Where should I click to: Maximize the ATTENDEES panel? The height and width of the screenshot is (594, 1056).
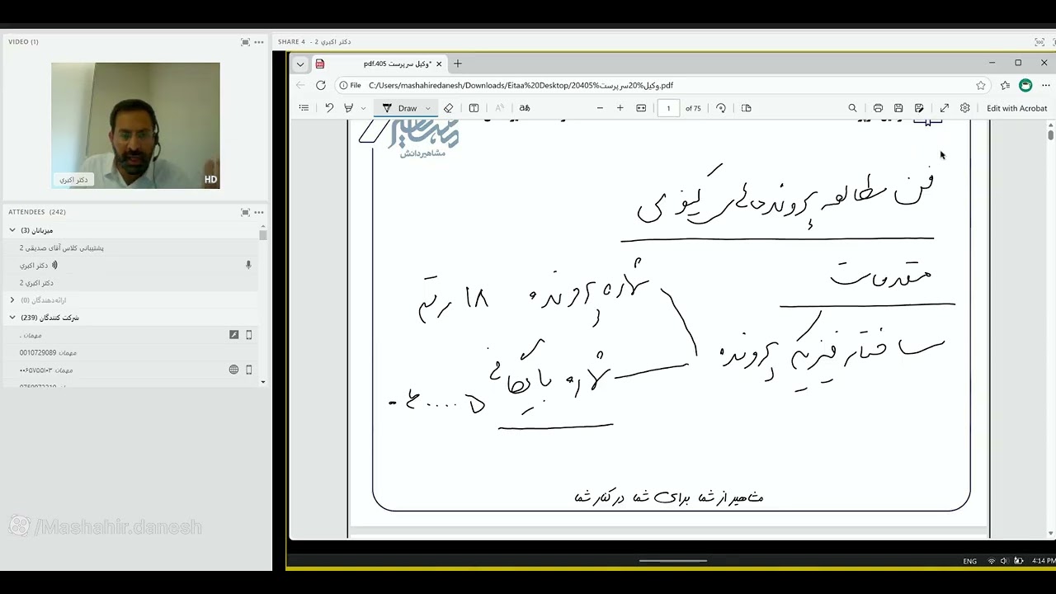pos(245,212)
